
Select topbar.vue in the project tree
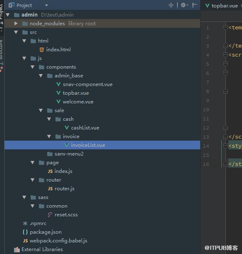tap(76, 93)
